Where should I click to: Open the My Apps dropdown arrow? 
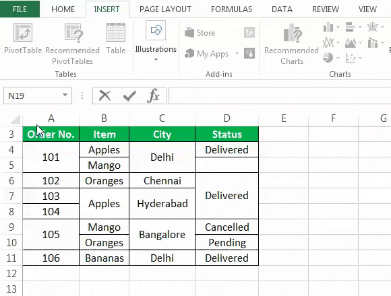(237, 53)
